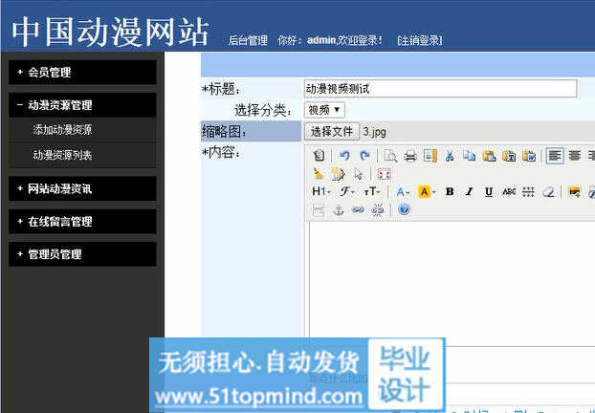Choose Paste as plain text icon

click(509, 156)
